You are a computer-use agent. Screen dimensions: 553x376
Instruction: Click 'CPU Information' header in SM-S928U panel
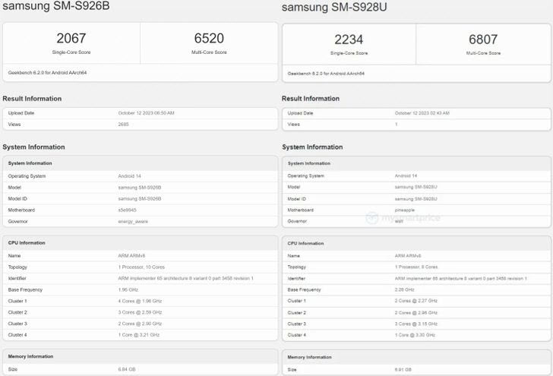[305, 243]
